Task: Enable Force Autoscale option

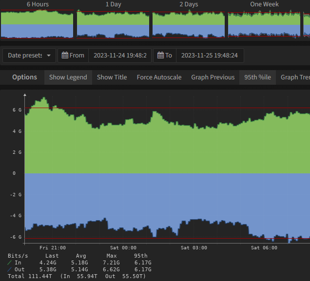Action: pyautogui.click(x=159, y=77)
